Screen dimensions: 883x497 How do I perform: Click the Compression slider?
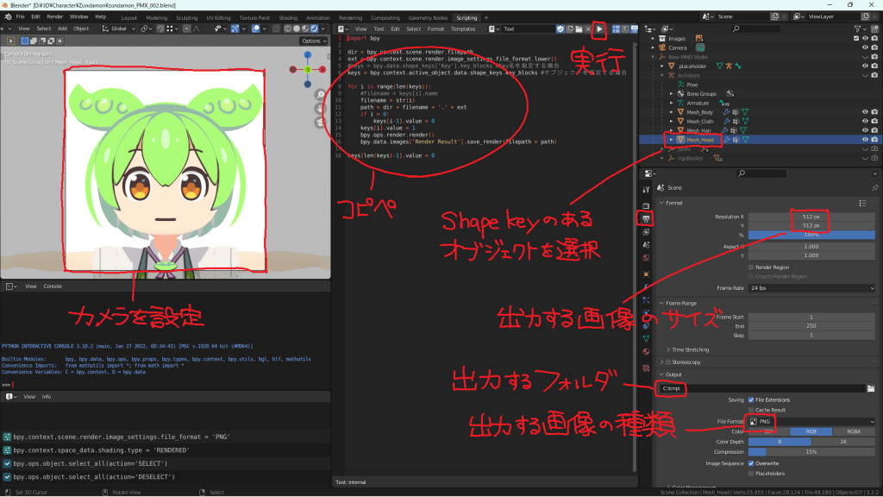coord(811,451)
